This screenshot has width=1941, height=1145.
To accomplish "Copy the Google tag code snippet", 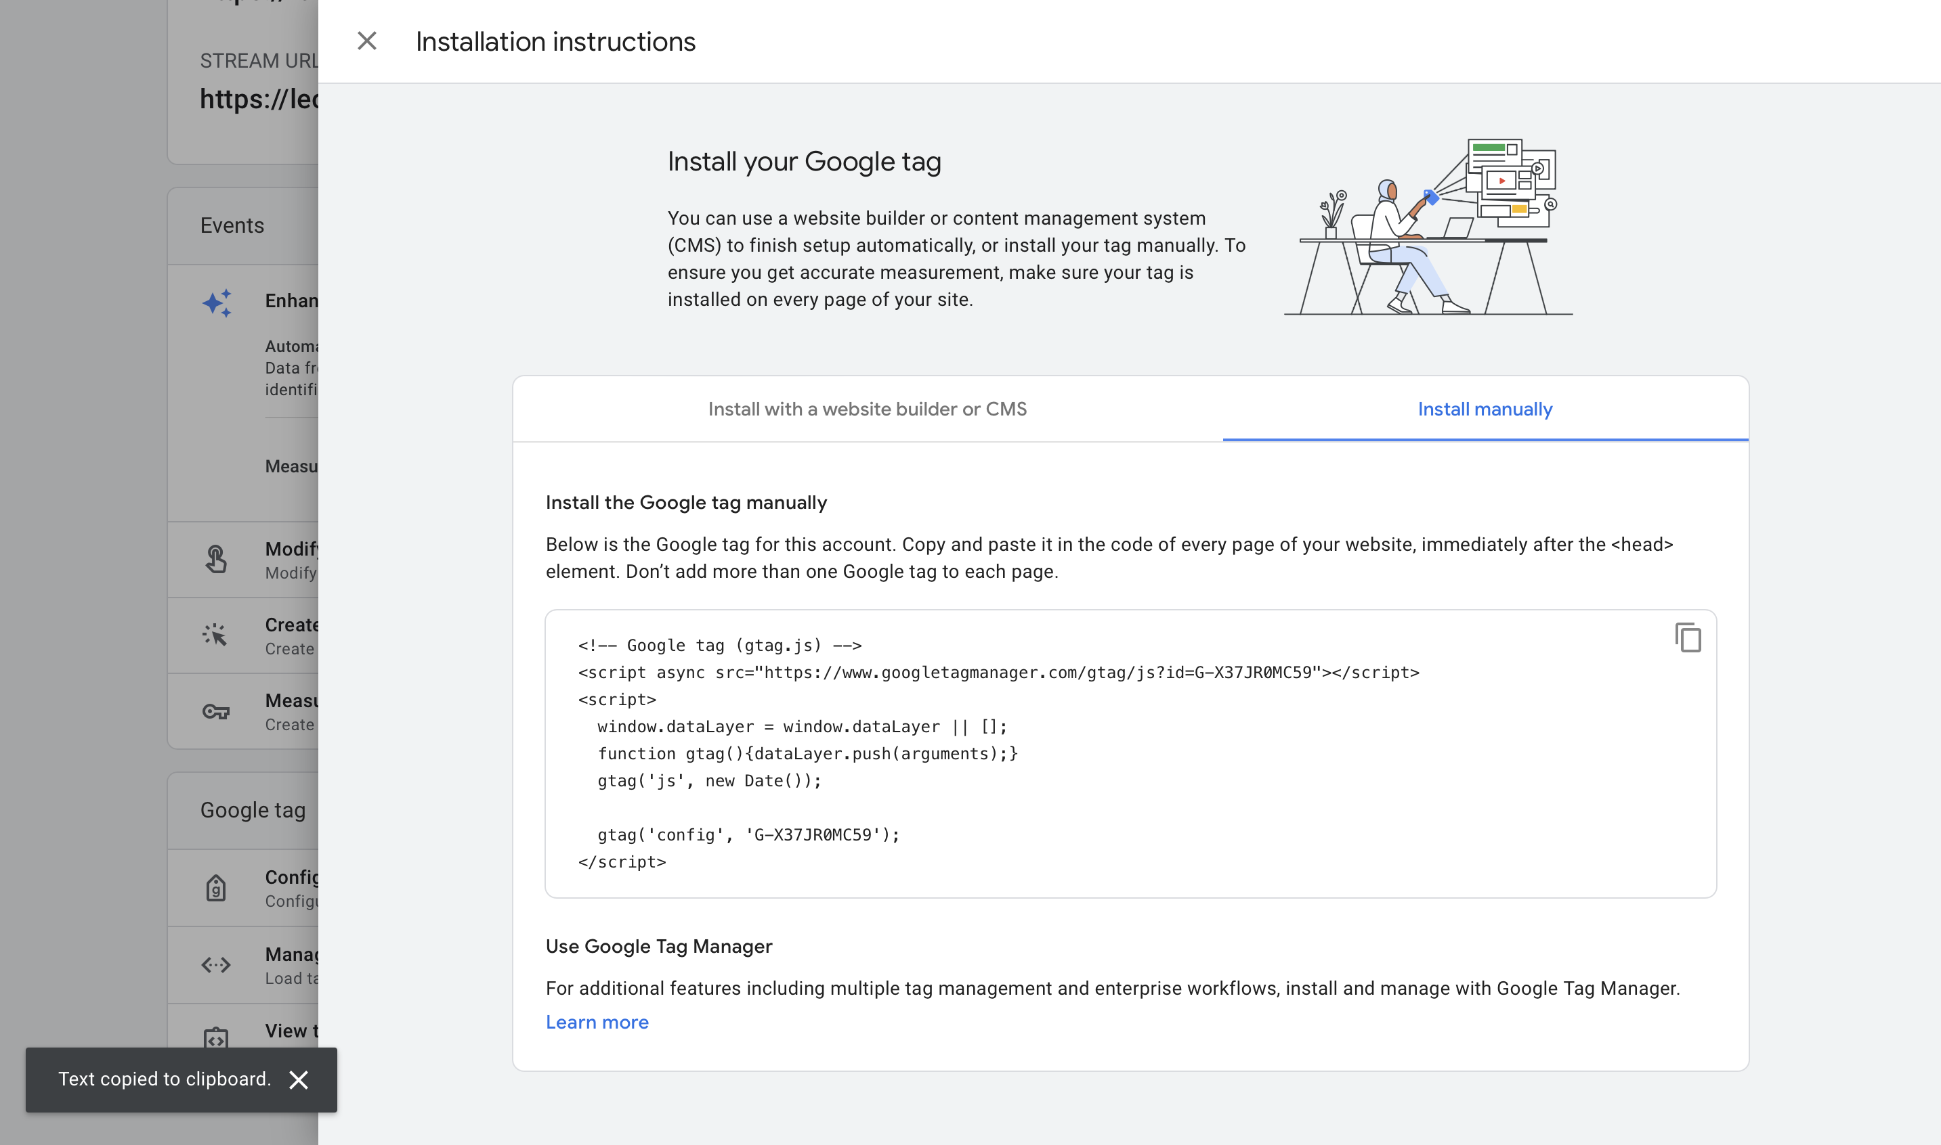I will (x=1688, y=638).
